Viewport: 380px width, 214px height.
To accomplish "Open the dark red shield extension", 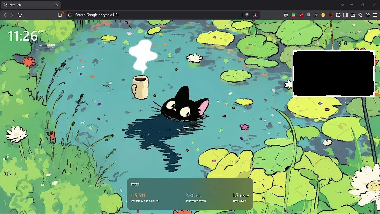I will point(331,15).
